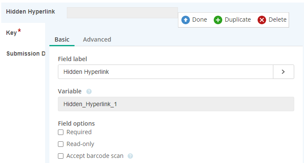Click the red Delete X icon
Viewport: 304px width, 163px height.
click(262, 20)
